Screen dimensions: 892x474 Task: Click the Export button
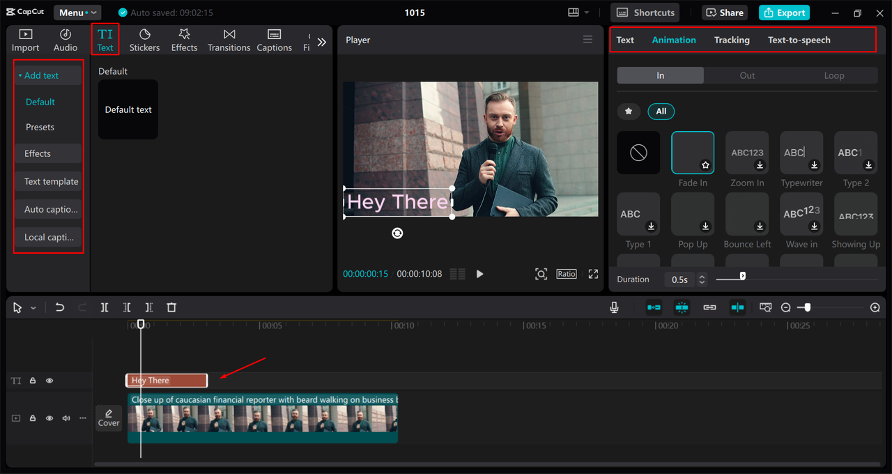[x=785, y=13]
